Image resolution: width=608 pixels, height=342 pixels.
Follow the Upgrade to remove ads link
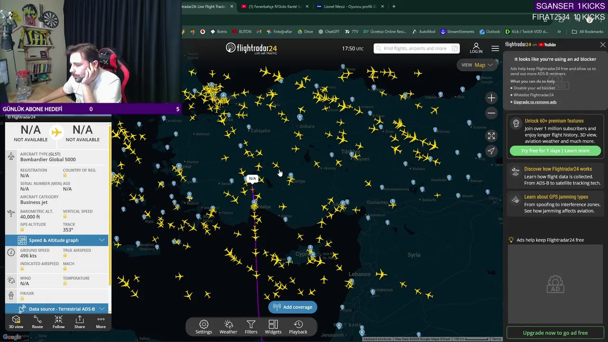click(535, 102)
